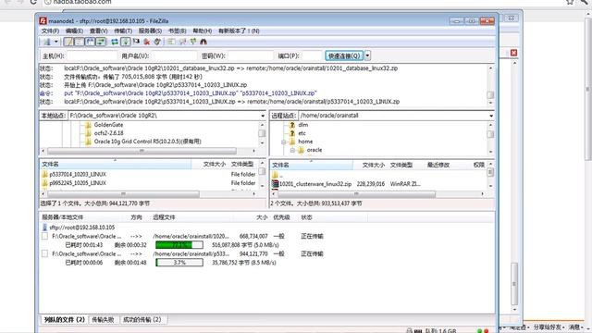The image size is (592, 333).
Task: Select the ocfs2-2.6.18 folder
Action: pos(108,133)
